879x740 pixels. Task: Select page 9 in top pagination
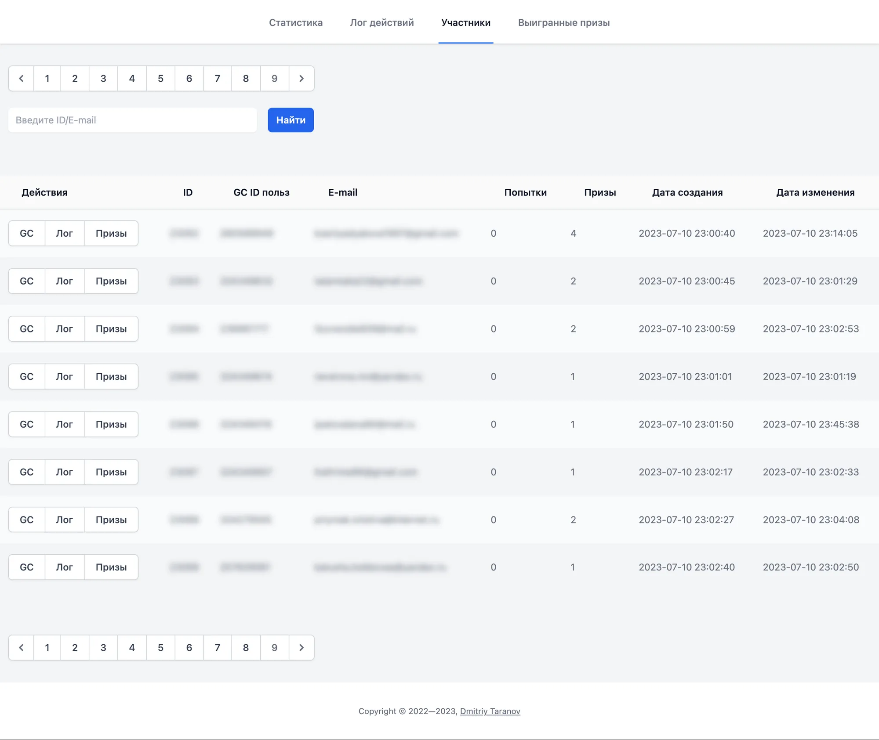274,79
